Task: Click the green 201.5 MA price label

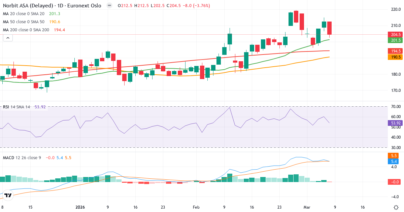Action: pyautogui.click(x=396, y=40)
